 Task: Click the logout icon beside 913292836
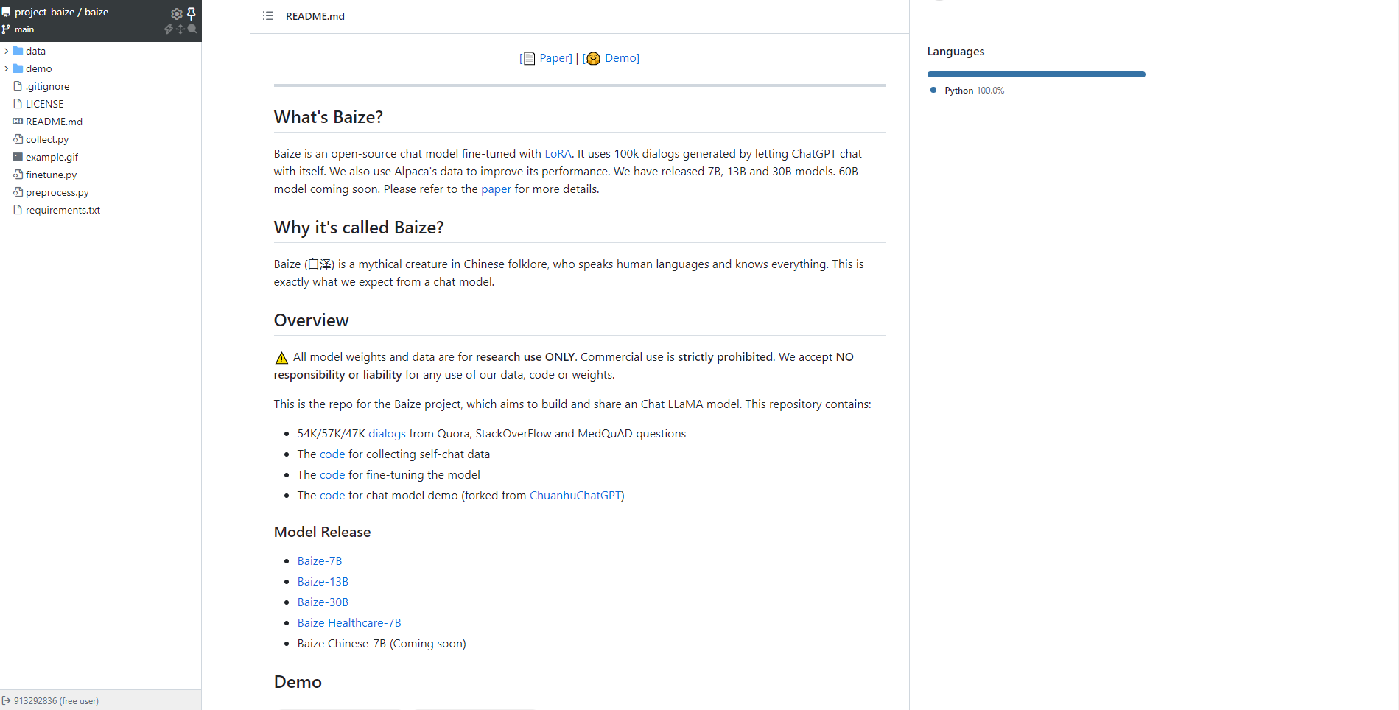pos(6,700)
